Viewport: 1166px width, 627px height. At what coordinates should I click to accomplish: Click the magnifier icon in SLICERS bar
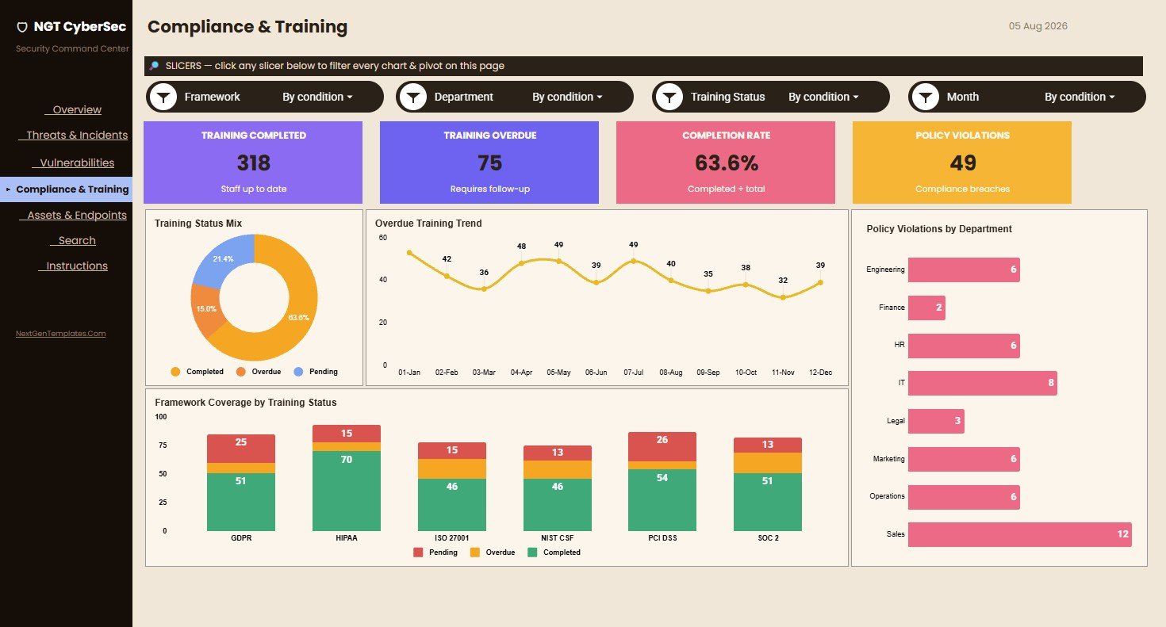click(155, 67)
